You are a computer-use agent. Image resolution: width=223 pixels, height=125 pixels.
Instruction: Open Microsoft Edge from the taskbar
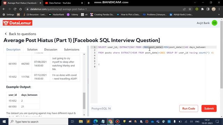pyautogui.click(x=95, y=122)
